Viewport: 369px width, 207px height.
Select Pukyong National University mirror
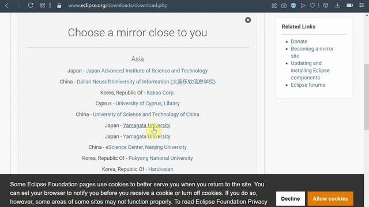click(161, 158)
